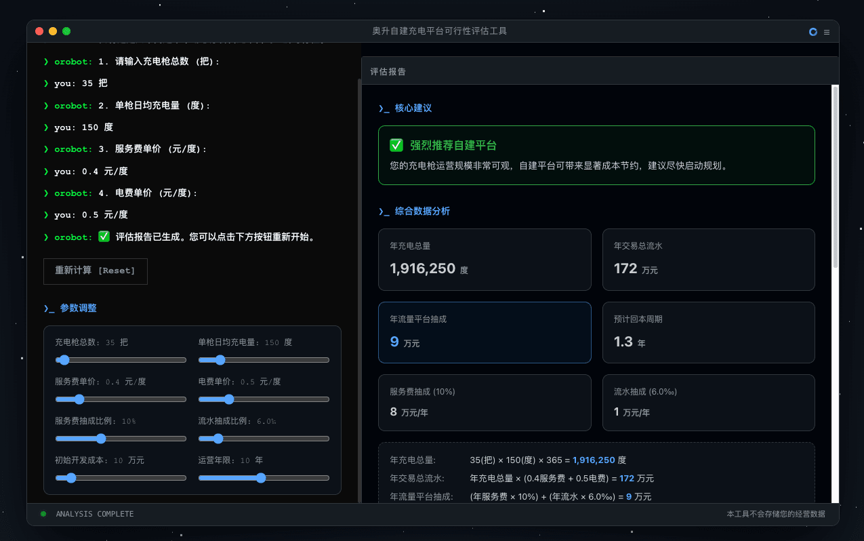Click the prompt arrow beside 综合数据分析
The height and width of the screenshot is (541, 864).
pyautogui.click(x=384, y=212)
